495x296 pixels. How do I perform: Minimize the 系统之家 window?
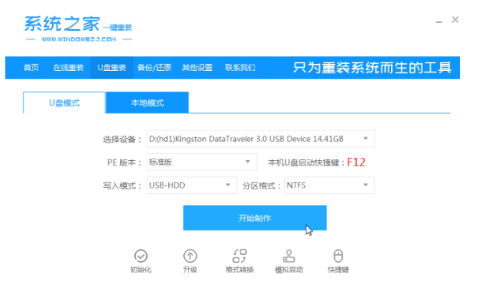click(x=438, y=22)
